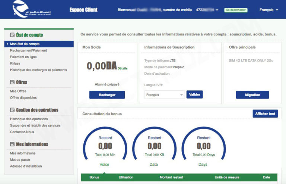Click the Gestion des opérations heading
Viewport: 286px width, 184px height.
[x=37, y=110]
